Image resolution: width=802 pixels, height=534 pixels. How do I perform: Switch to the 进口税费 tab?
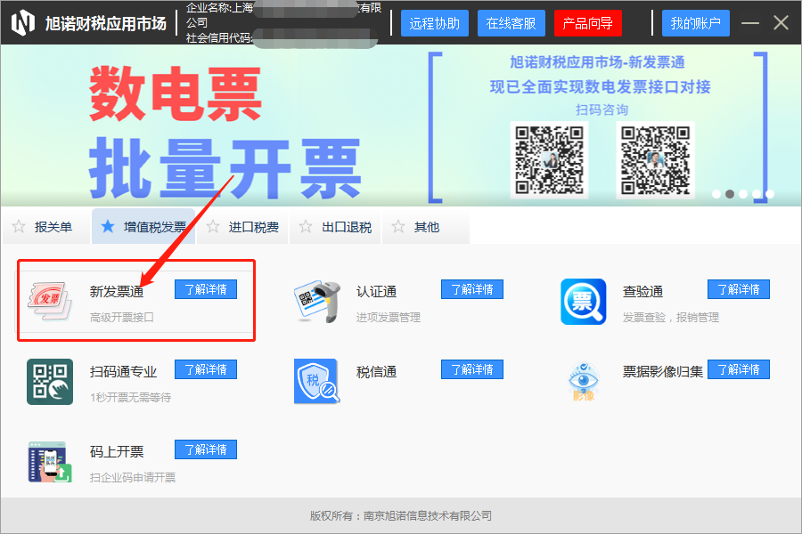tap(242, 226)
